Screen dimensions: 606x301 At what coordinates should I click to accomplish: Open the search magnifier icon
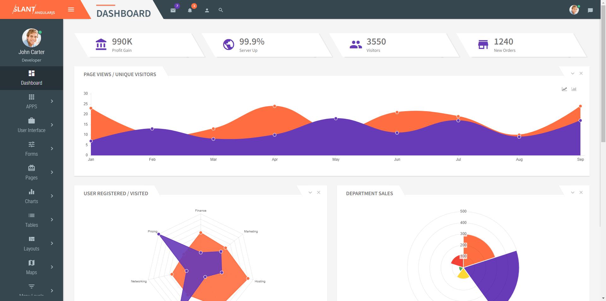221,10
